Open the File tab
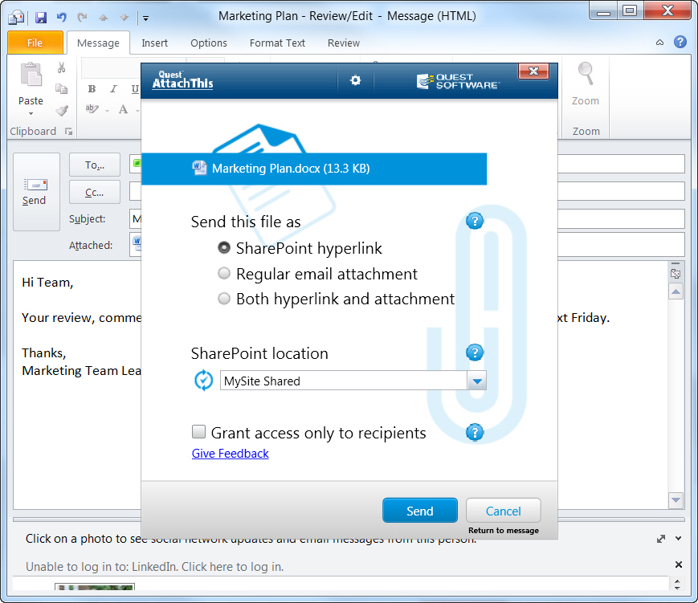The height and width of the screenshot is (603, 698). point(35,43)
